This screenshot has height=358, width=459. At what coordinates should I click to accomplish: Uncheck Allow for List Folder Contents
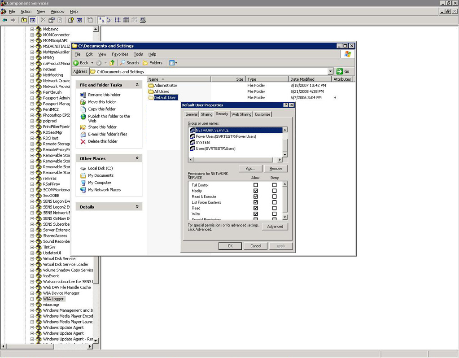click(256, 202)
